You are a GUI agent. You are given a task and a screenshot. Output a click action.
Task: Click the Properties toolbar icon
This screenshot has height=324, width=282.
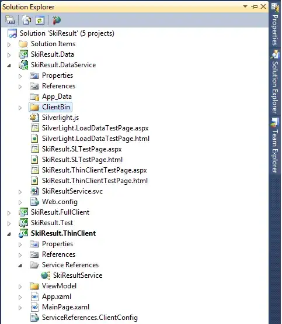click(x=10, y=20)
